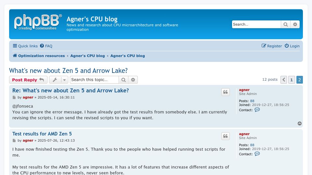Screen dimensions: 312x175
Task: Open agner profile in first post sidebar
Action: point(244,90)
